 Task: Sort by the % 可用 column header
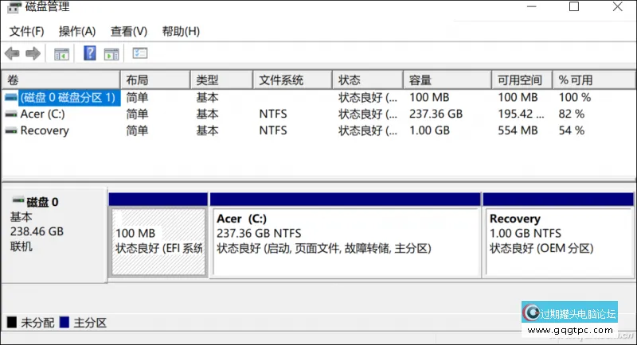[x=594, y=79]
